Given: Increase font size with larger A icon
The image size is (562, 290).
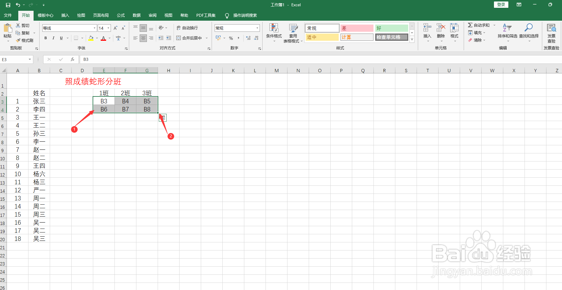Looking at the screenshot, I should pos(115,28).
